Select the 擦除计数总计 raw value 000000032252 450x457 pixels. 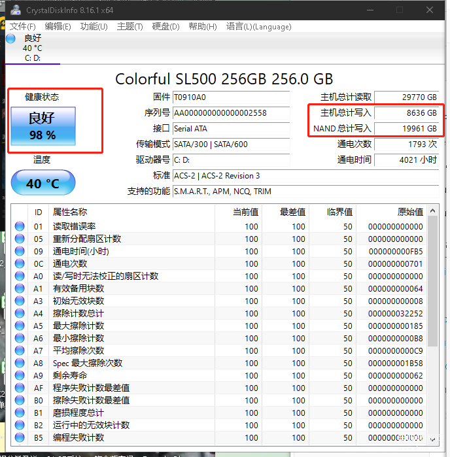396,314
